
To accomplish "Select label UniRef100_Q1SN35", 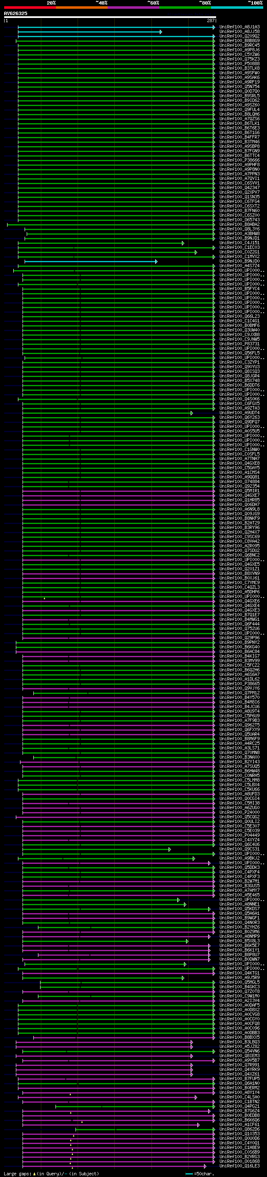I will point(239,197).
